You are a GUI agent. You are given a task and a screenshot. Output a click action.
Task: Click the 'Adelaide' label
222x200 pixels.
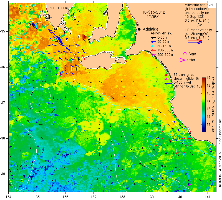[x=150, y=29]
